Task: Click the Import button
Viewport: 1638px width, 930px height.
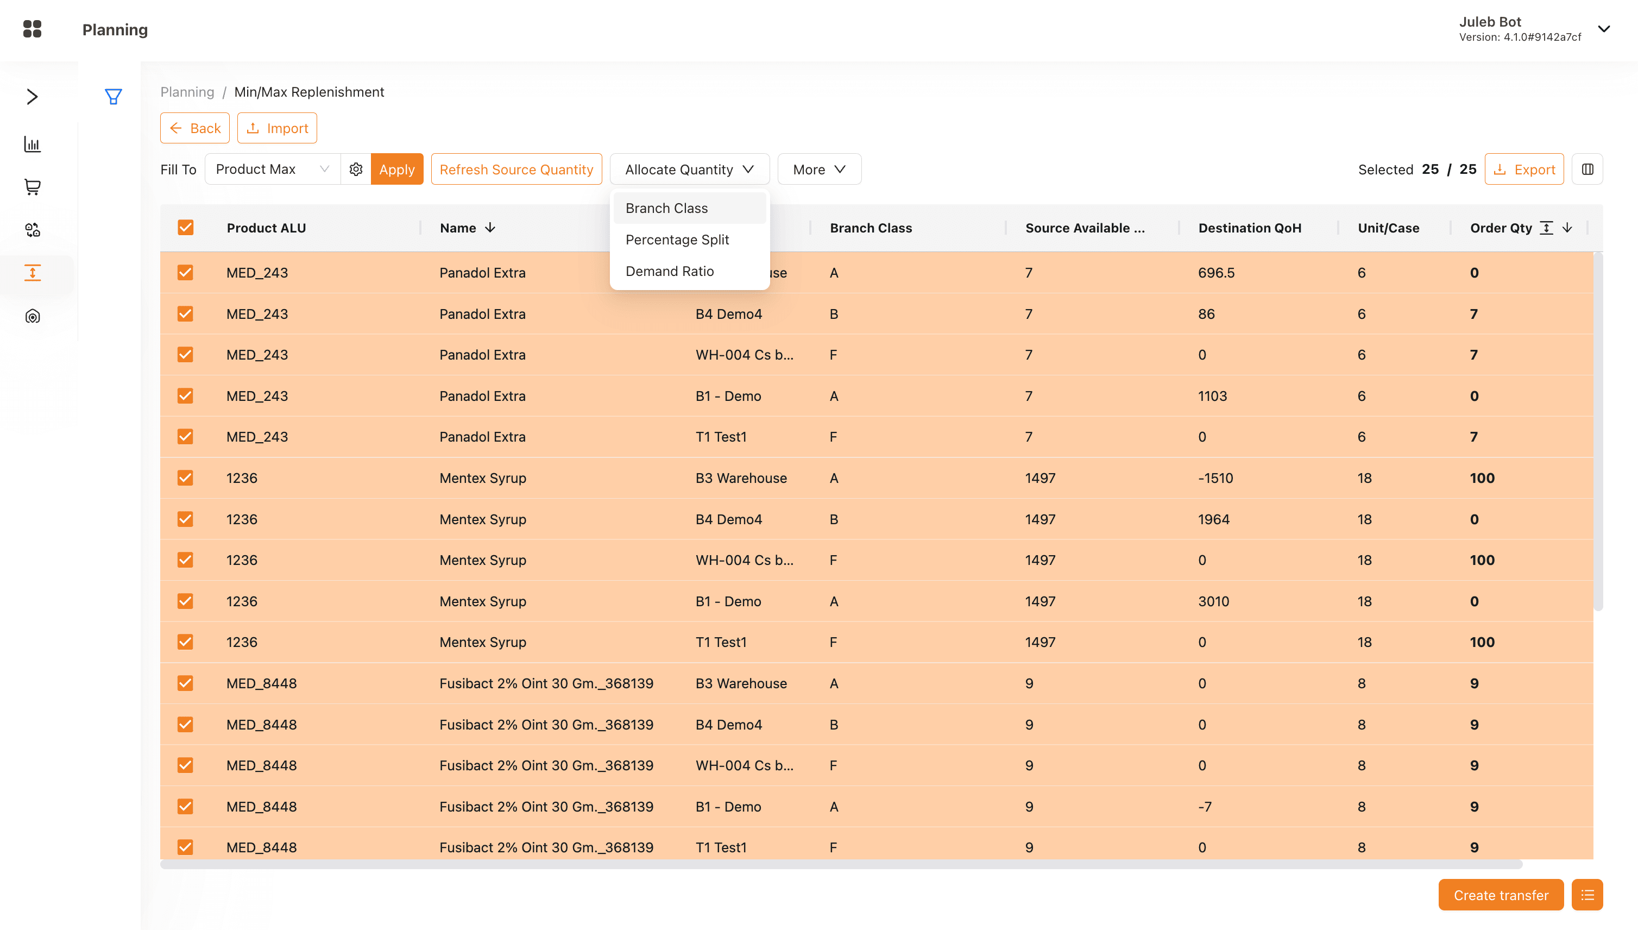Action: [x=277, y=128]
